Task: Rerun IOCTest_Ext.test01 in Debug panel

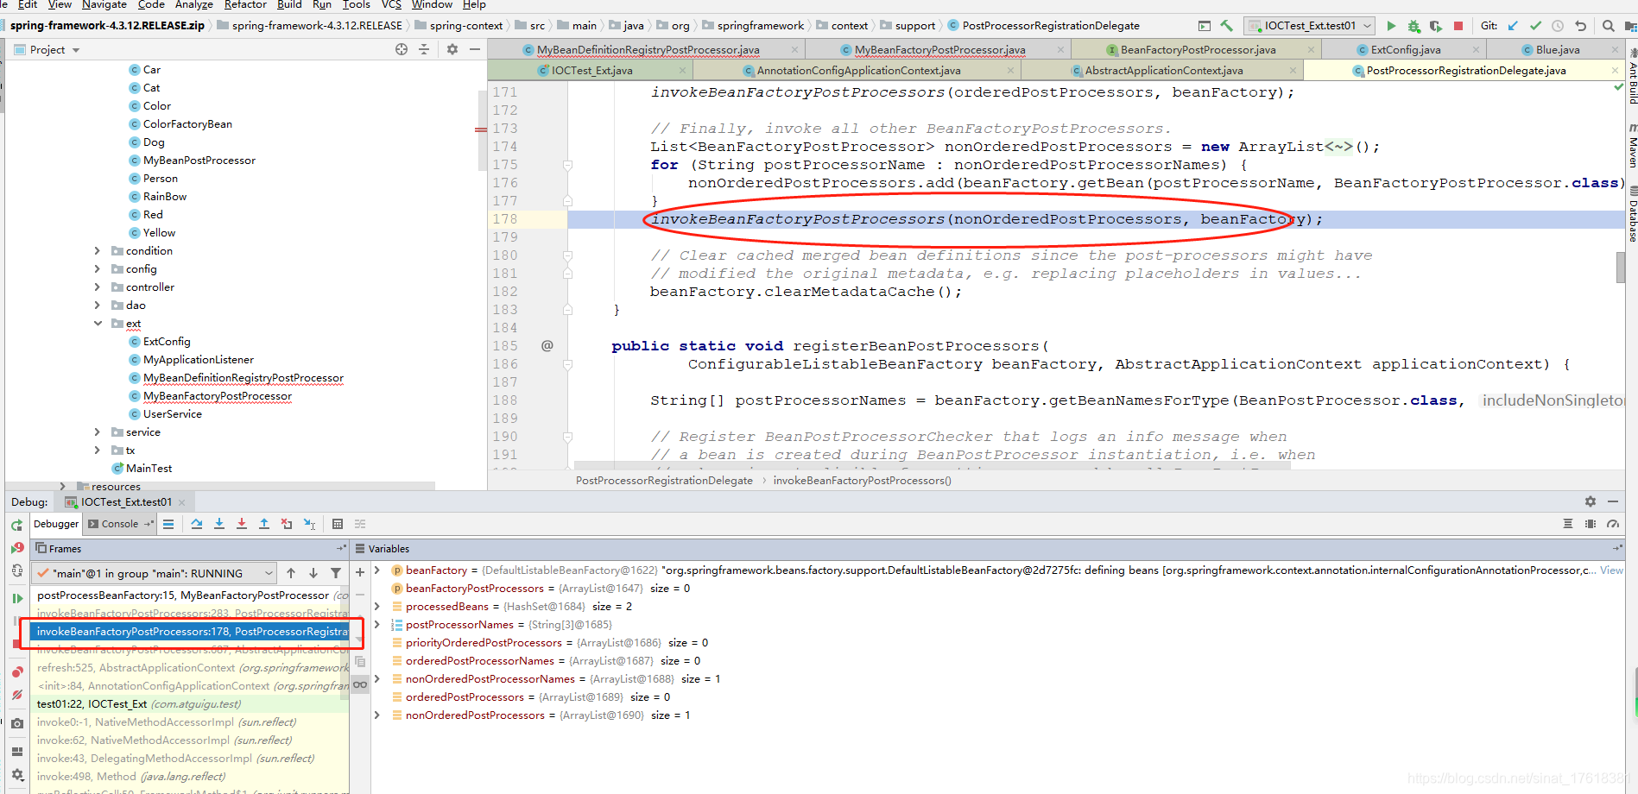Action: [x=17, y=525]
